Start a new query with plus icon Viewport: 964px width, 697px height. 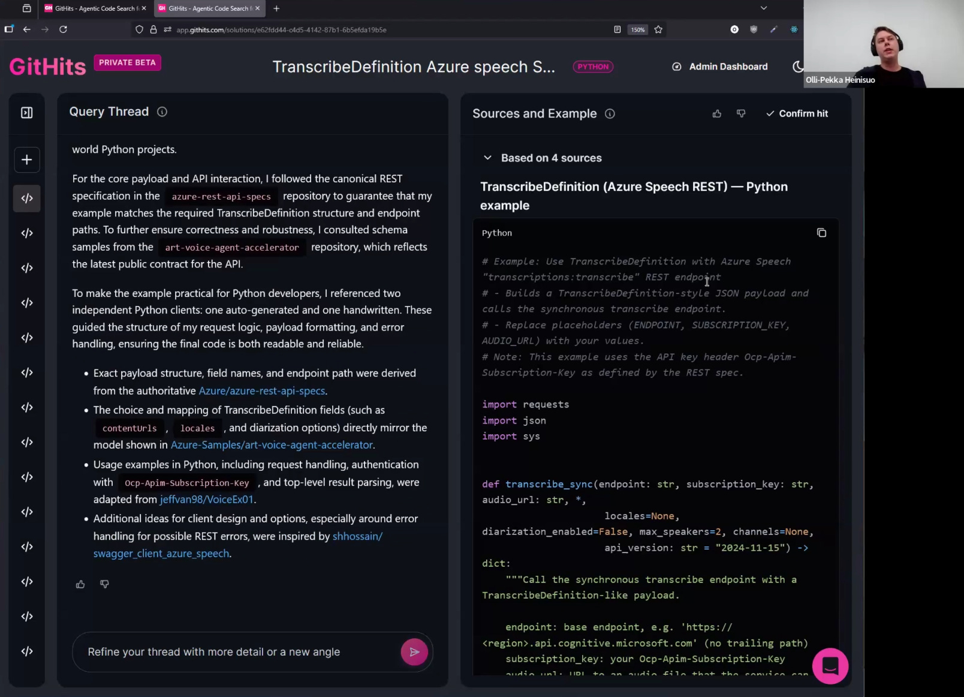(x=27, y=160)
